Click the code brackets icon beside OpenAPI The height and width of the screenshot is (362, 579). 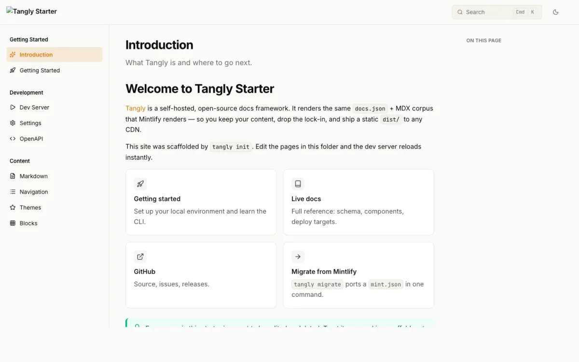[13, 139]
